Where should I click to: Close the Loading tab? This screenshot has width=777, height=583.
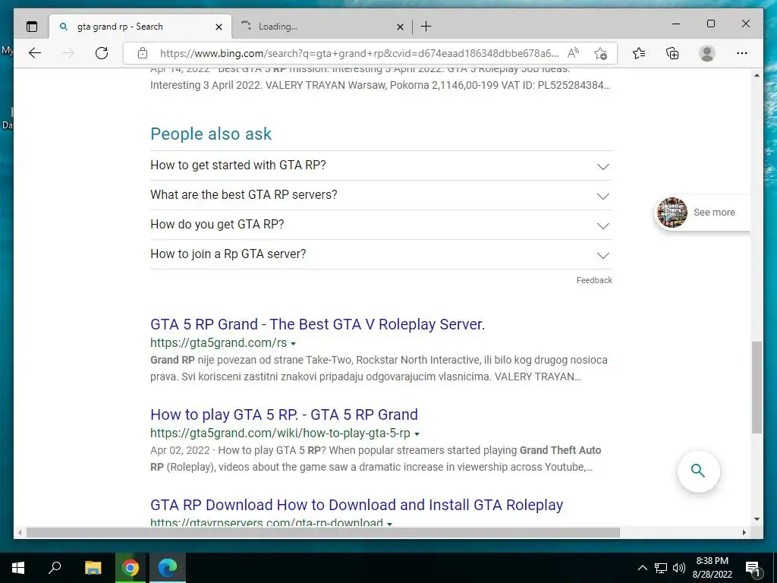pos(400,27)
